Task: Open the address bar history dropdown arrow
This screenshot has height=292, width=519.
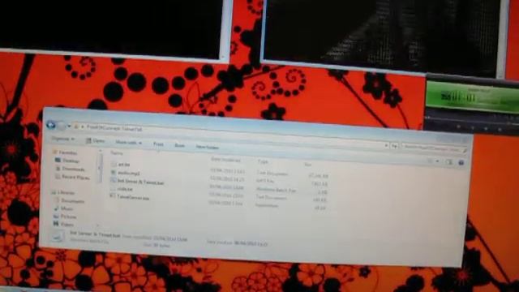Action: coord(386,145)
